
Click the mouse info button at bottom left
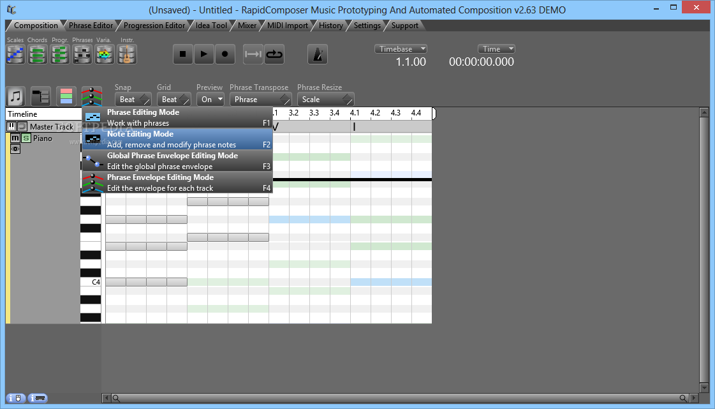pyautogui.click(x=15, y=399)
